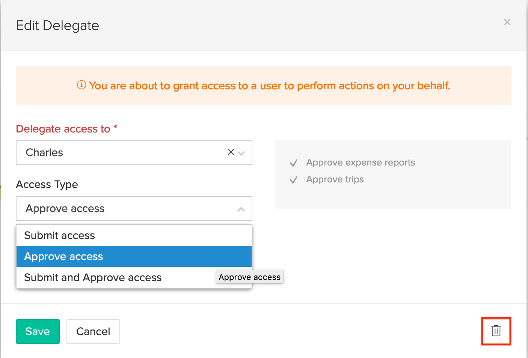
Task: Click the X to close Edit Delegate
Action: tap(507, 22)
